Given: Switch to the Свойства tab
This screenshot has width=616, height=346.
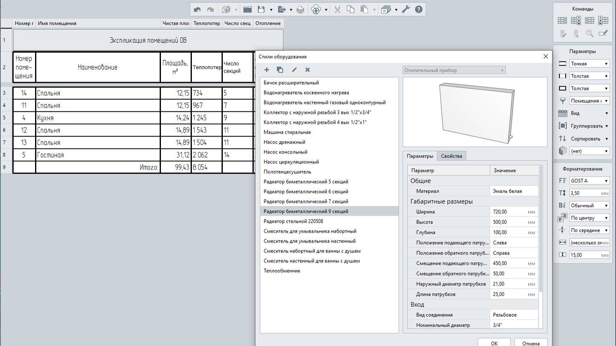Looking at the screenshot, I should pos(451,156).
